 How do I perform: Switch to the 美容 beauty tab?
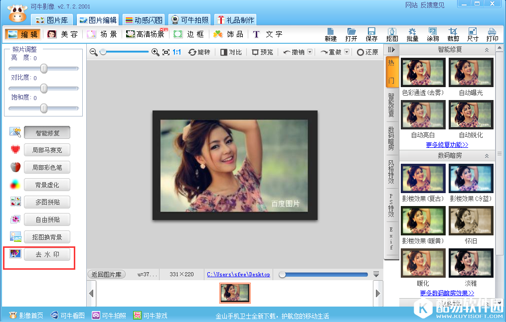pyautogui.click(x=63, y=34)
